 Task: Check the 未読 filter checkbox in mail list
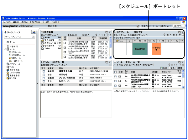[x=161, y=68]
